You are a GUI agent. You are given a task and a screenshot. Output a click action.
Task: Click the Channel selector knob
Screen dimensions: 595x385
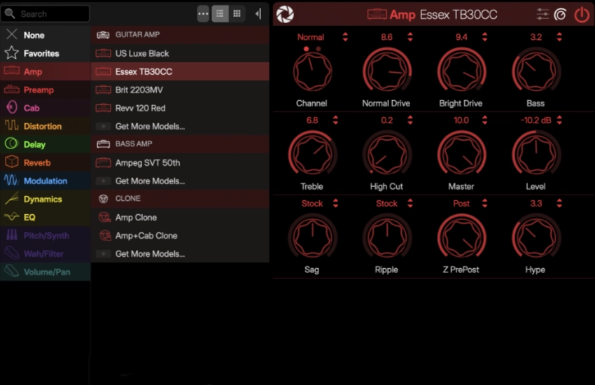click(x=312, y=71)
